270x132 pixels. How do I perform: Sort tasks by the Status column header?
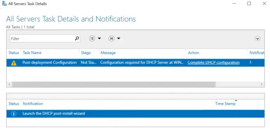click(14, 53)
